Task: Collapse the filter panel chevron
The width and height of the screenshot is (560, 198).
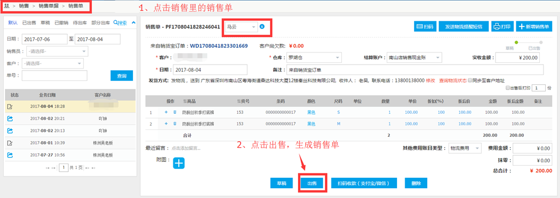Action: (133, 23)
